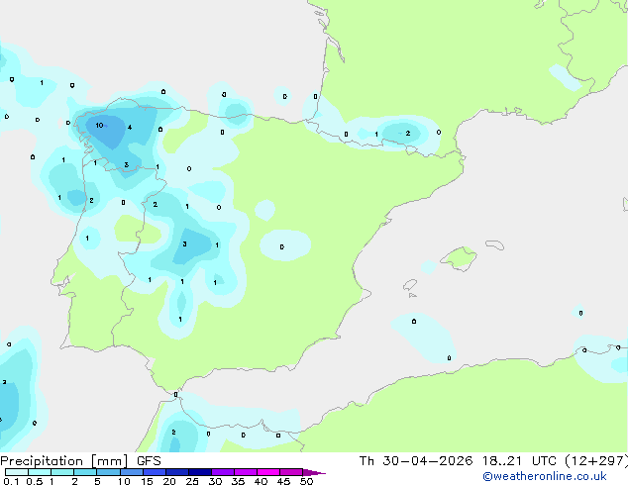Image resolution: width=628 pixels, height=485 pixels.
Task: Click legend tick label '0.5'
Action: (35, 481)
